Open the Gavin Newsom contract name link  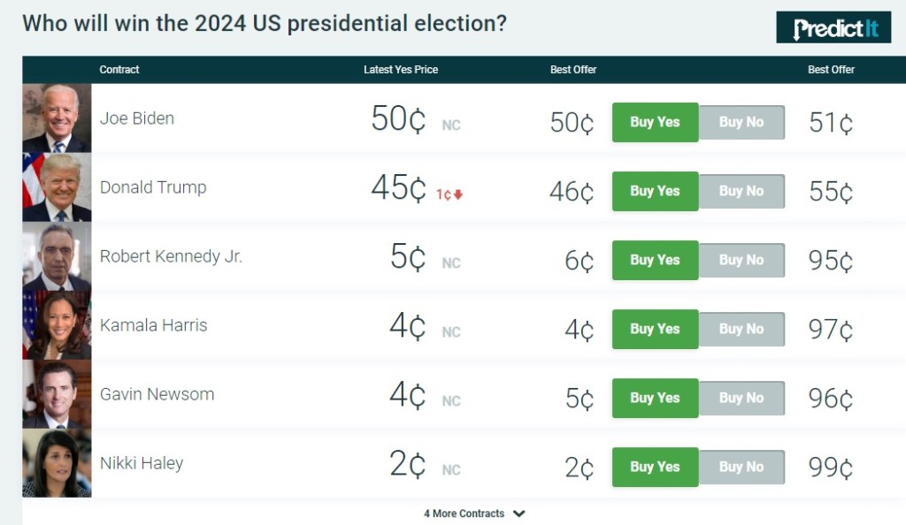tap(157, 394)
